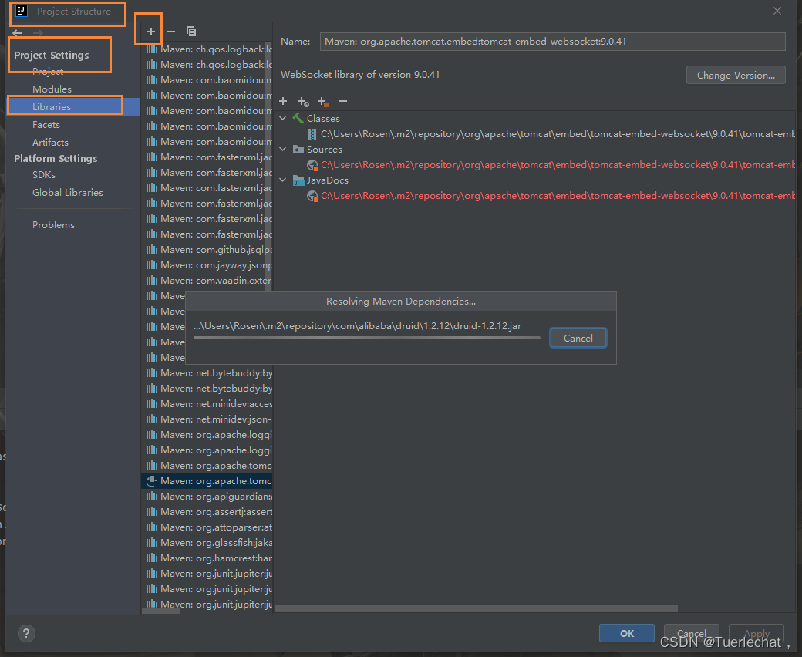Click the horizontal scrollbar of libraries list
Screen dimensions: 802x657
pyautogui.click(x=161, y=611)
